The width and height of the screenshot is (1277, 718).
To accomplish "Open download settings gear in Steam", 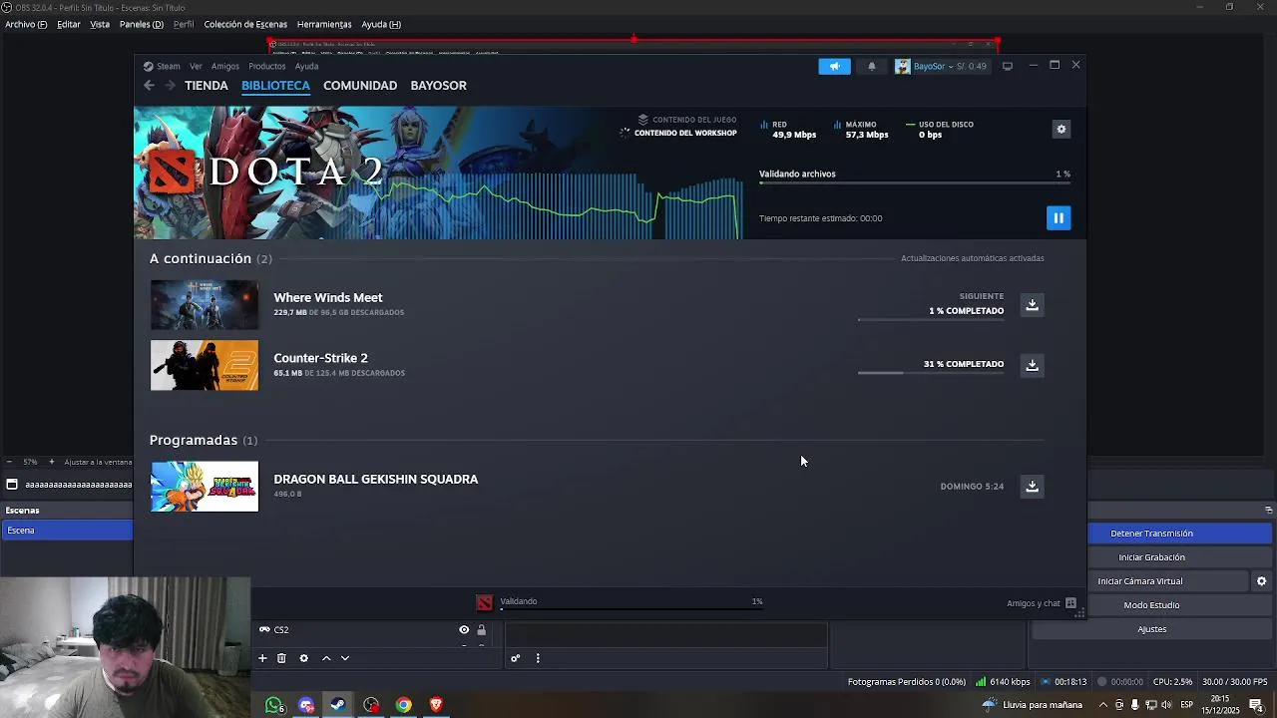I will point(1062,129).
